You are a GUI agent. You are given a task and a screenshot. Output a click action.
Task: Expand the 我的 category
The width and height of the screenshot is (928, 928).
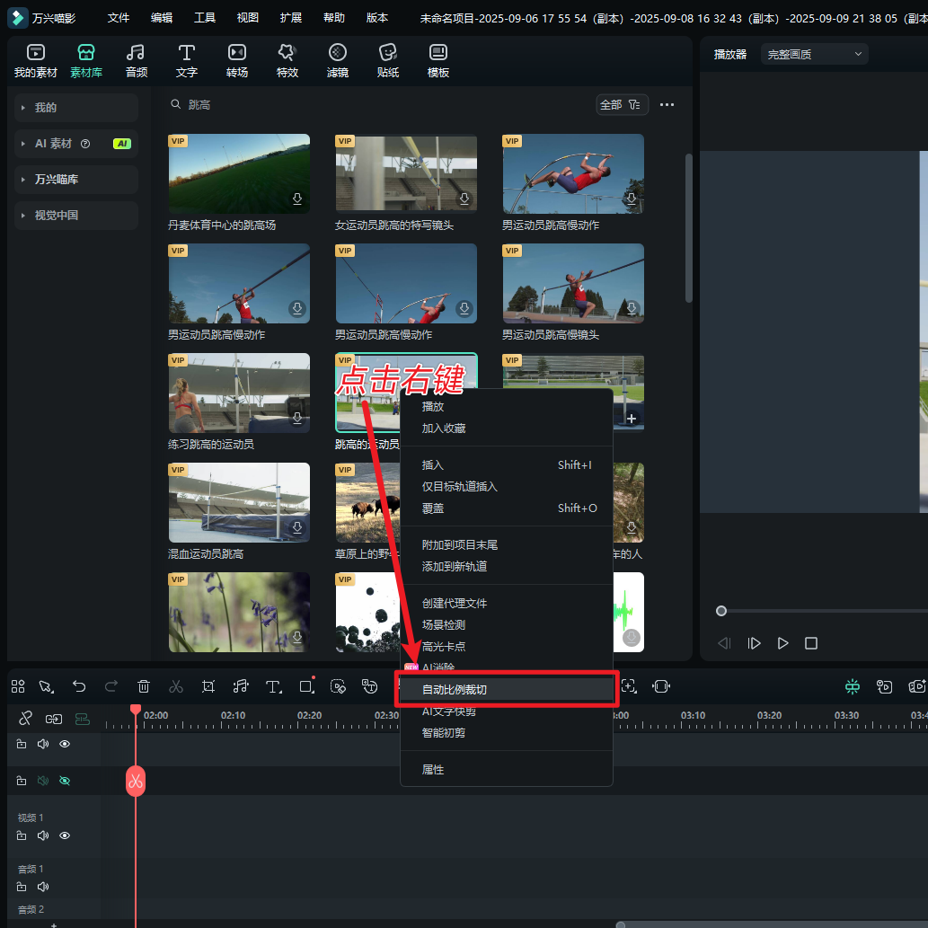pos(76,108)
